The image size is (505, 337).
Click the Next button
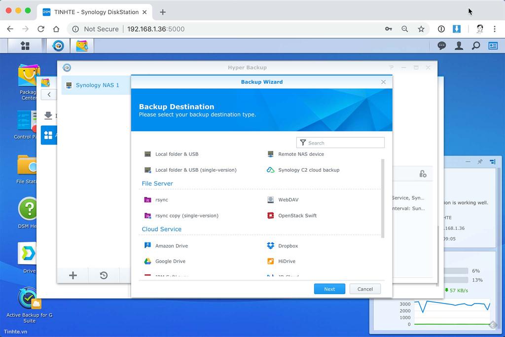(x=329, y=289)
